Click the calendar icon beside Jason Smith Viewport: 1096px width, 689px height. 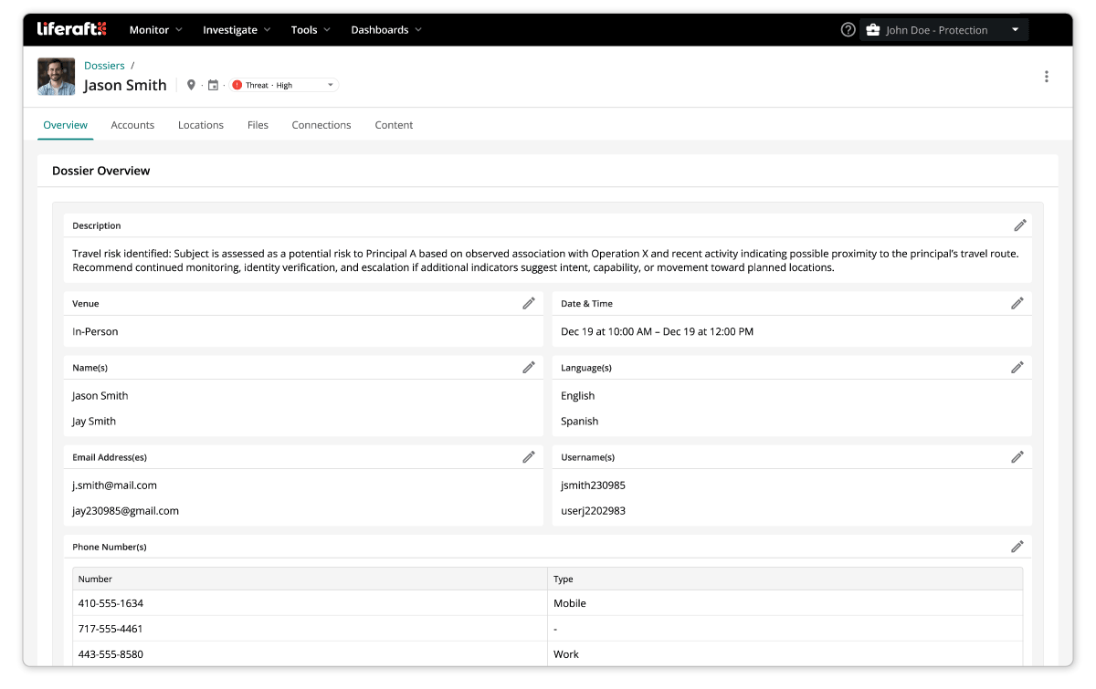tap(213, 85)
